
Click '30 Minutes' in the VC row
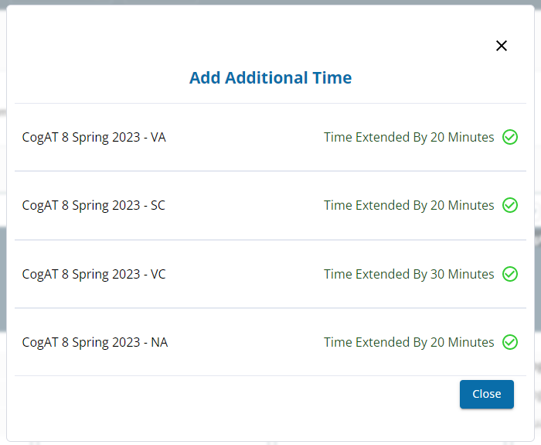pos(462,274)
